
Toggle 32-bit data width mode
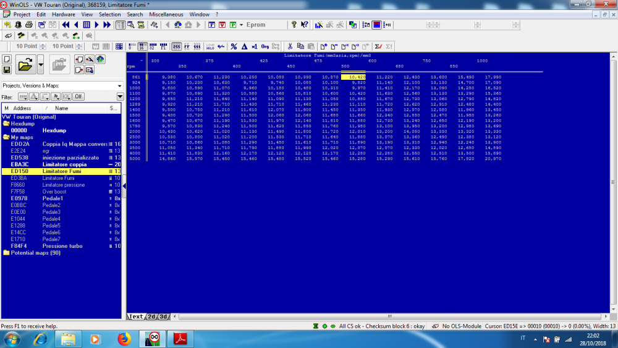pyautogui.click(x=153, y=46)
